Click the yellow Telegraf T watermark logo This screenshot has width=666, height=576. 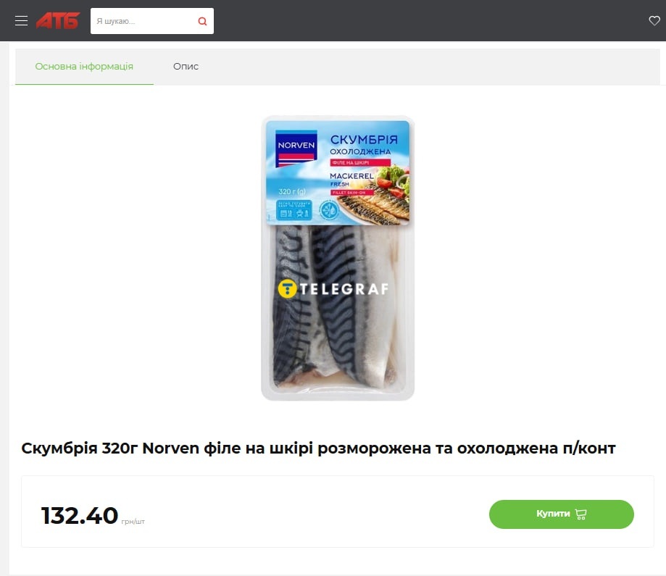click(287, 289)
